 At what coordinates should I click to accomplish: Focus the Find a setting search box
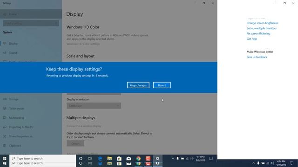pos(31,24)
